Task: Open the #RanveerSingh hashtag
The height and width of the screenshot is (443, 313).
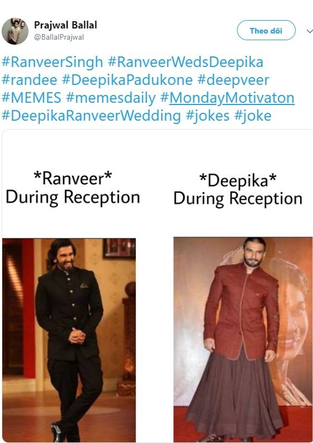Action: point(52,62)
